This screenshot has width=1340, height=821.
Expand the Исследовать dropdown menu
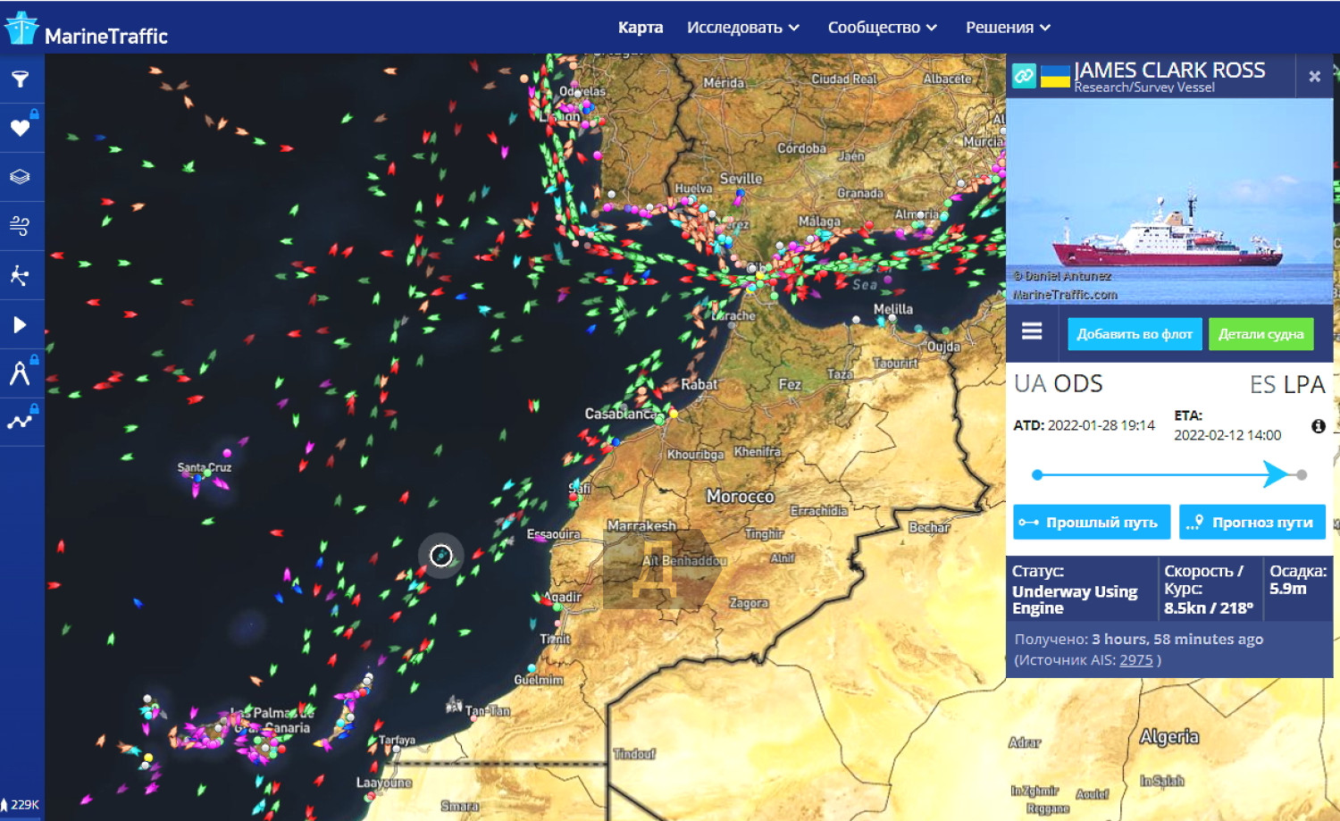pyautogui.click(x=742, y=28)
